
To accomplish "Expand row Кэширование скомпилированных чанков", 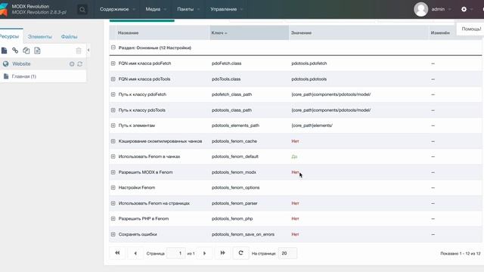I will pos(113,141).
